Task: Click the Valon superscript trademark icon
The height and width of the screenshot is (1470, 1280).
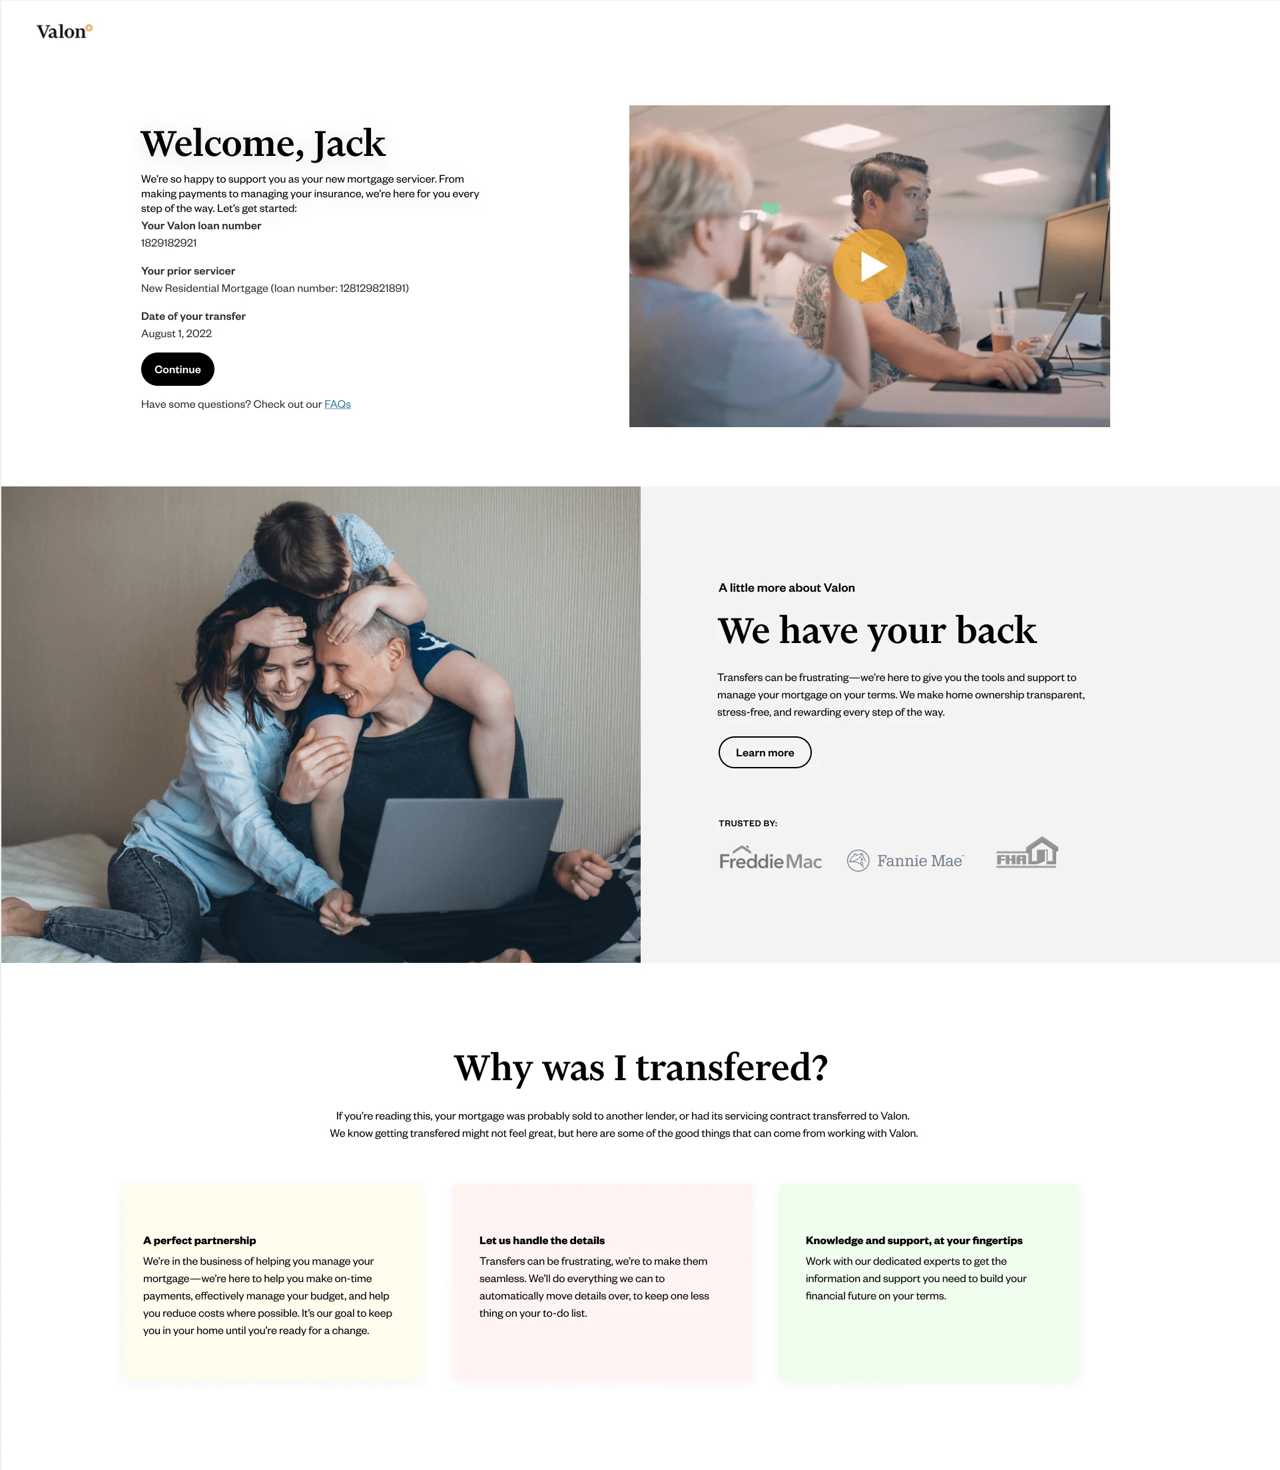Action: coord(91,26)
